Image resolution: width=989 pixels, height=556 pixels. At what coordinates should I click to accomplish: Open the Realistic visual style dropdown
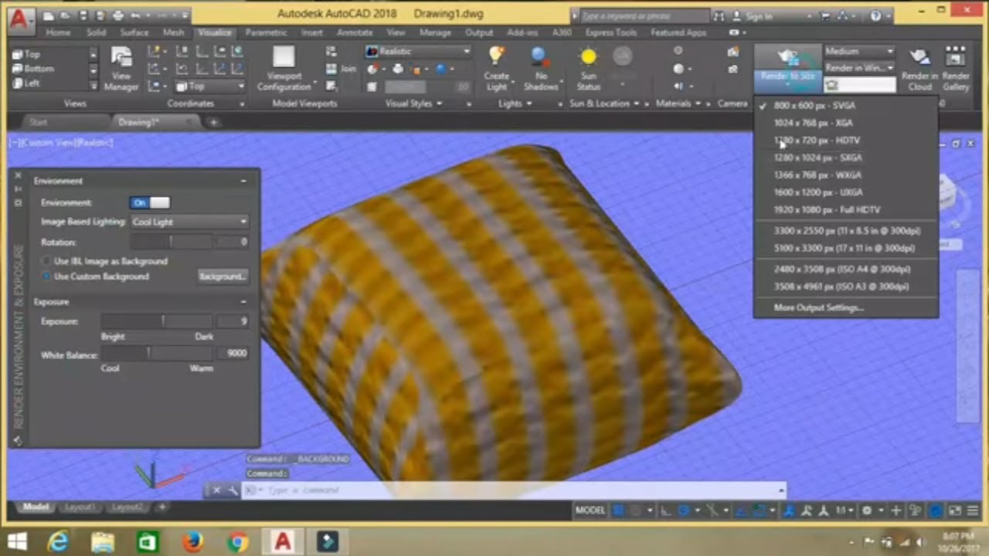point(417,51)
